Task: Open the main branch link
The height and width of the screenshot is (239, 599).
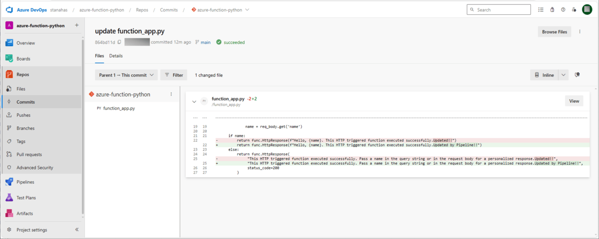Action: (206, 42)
